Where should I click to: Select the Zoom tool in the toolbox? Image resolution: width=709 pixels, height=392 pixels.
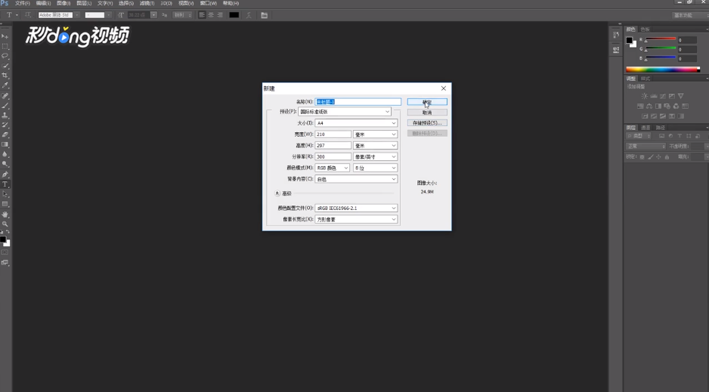pos(5,224)
